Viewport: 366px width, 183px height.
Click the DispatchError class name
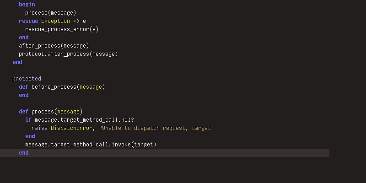71,128
